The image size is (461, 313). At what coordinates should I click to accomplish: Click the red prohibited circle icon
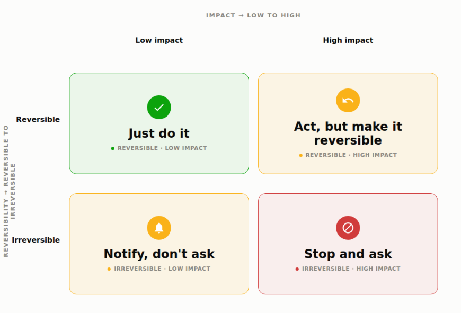pos(348,228)
